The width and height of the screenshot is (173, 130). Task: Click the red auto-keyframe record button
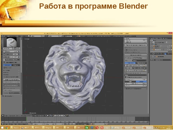(x=92, y=124)
